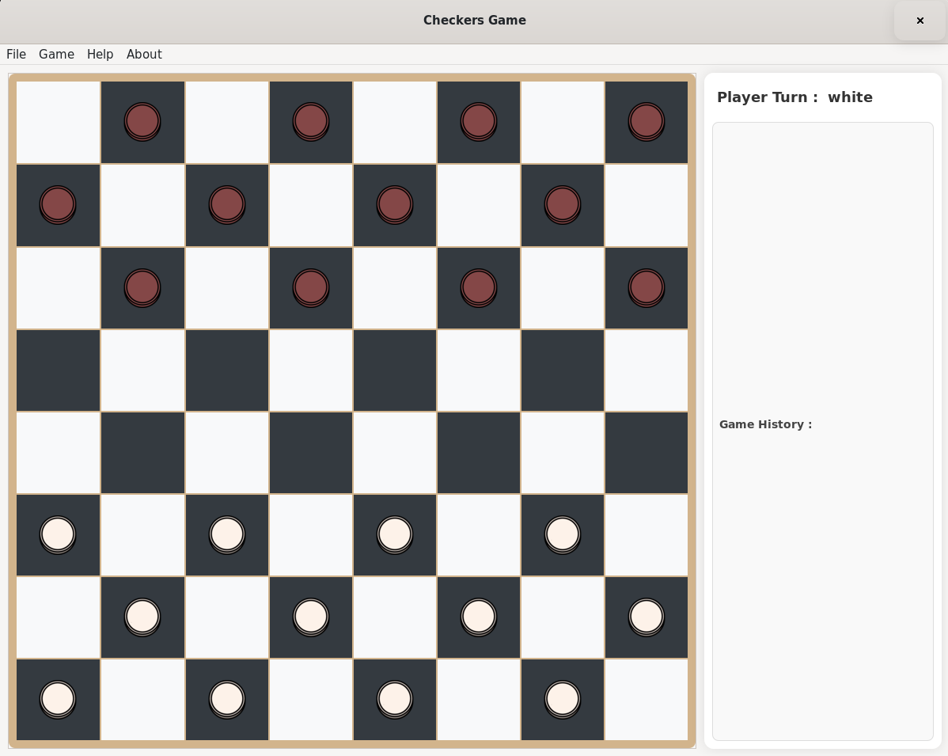Open the Game menu
This screenshot has height=756, width=948.
click(x=56, y=54)
